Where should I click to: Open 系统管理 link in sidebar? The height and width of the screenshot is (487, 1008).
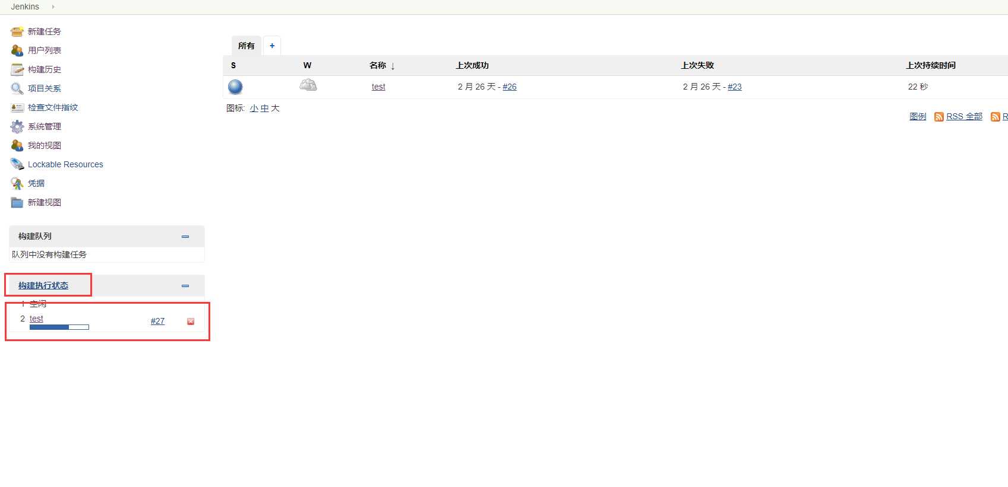pyautogui.click(x=45, y=126)
